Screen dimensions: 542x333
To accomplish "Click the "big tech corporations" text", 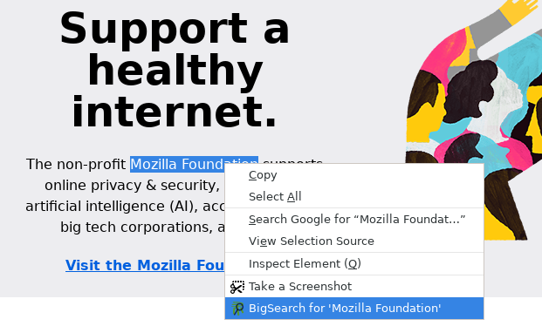I will [x=136, y=228].
